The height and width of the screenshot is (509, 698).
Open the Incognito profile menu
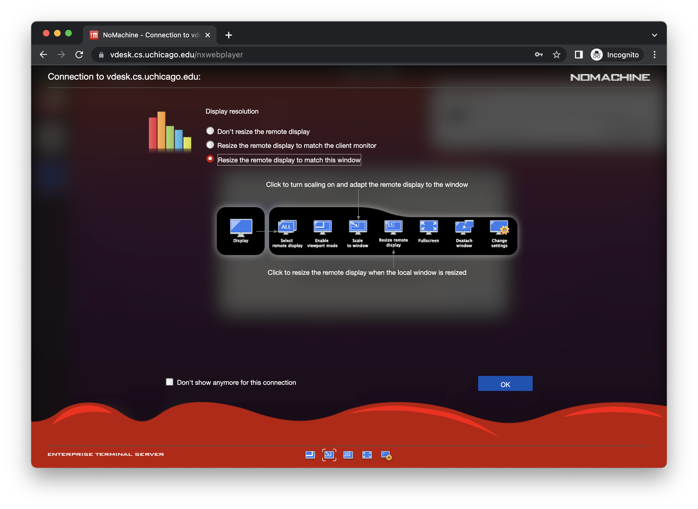[616, 55]
